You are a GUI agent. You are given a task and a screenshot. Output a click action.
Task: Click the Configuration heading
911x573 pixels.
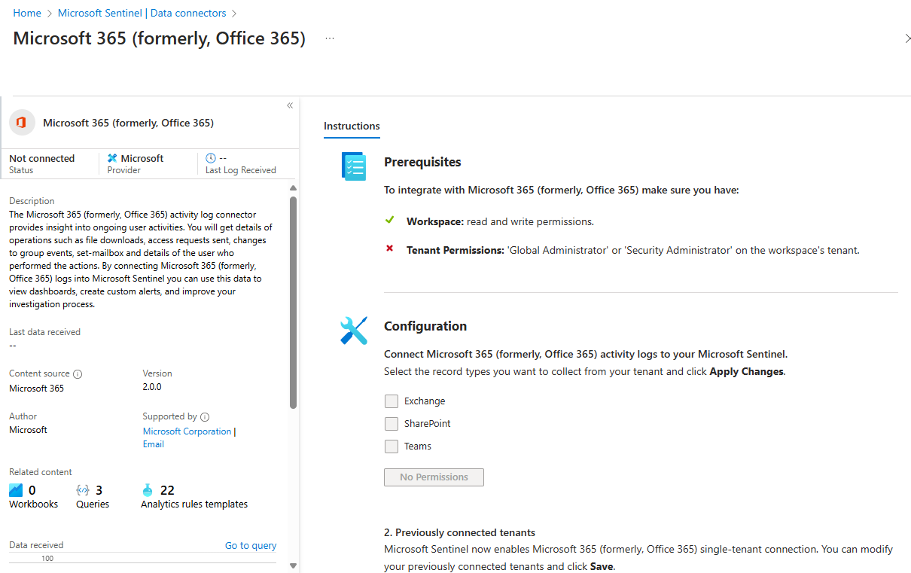pyautogui.click(x=425, y=326)
